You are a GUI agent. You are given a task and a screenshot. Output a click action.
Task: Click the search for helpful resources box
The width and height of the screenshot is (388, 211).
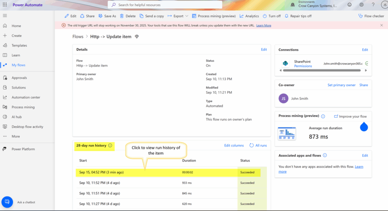165,5
